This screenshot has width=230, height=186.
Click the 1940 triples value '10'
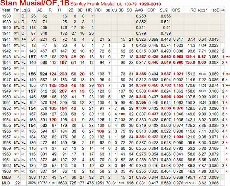82,28
